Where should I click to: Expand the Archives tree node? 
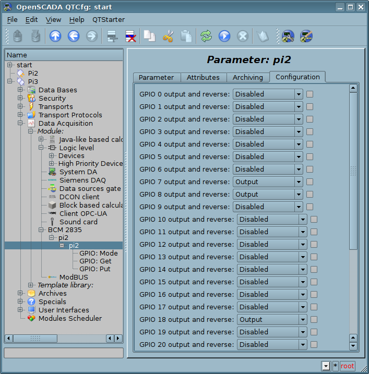[20, 294]
